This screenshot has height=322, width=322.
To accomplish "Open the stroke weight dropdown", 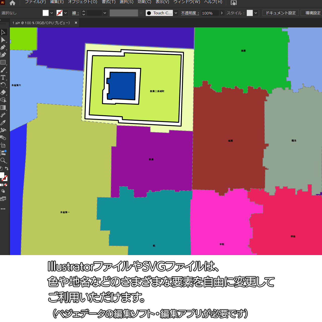I will 105,13.
